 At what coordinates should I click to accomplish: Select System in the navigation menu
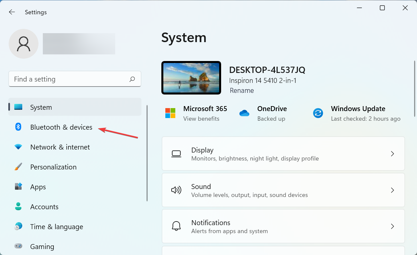75,107
